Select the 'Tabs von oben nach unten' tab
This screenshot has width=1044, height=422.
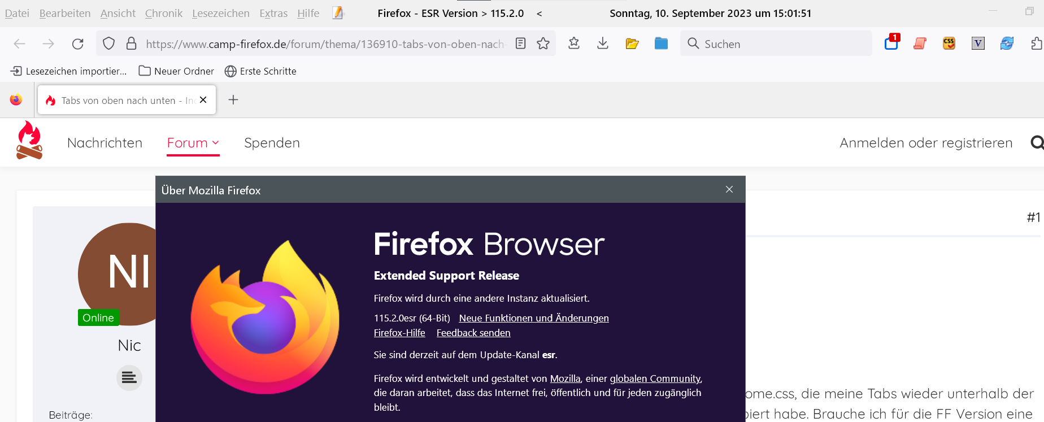tap(127, 100)
